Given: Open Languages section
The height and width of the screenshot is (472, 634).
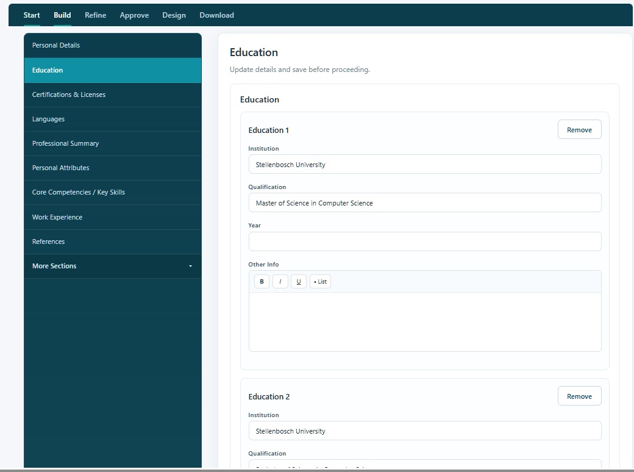Looking at the screenshot, I should coord(112,120).
